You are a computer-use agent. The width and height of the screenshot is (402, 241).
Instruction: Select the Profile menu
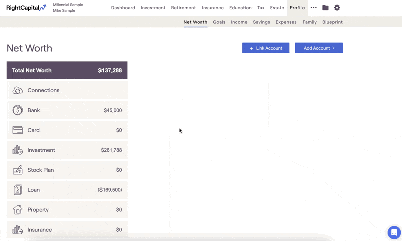tap(297, 8)
